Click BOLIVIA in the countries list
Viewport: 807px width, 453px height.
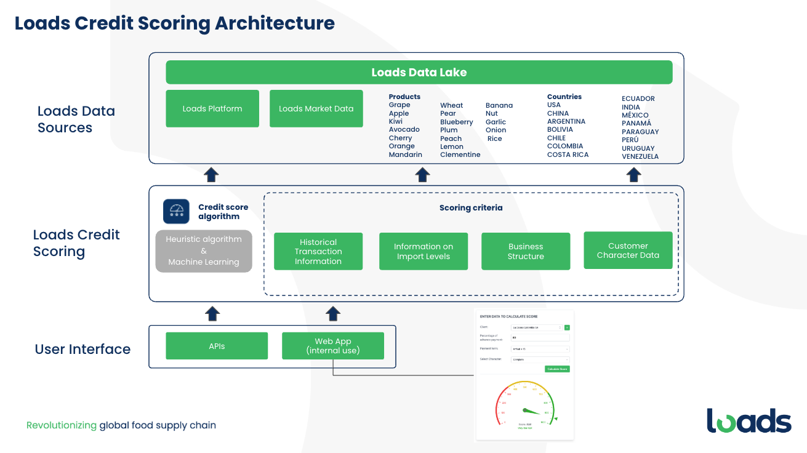[560, 130]
